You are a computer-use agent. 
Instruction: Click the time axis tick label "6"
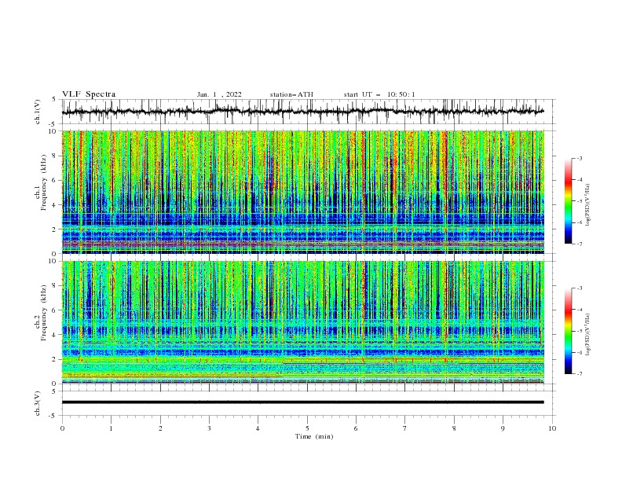[356, 428]
